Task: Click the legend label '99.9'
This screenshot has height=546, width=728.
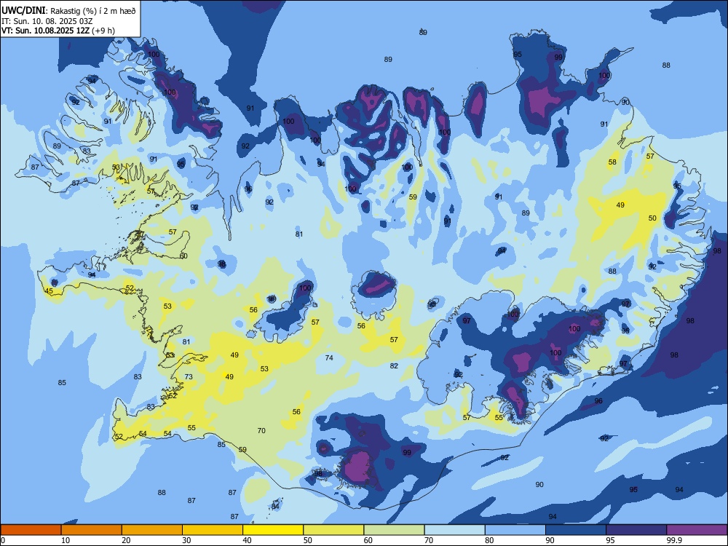Action: point(674,540)
